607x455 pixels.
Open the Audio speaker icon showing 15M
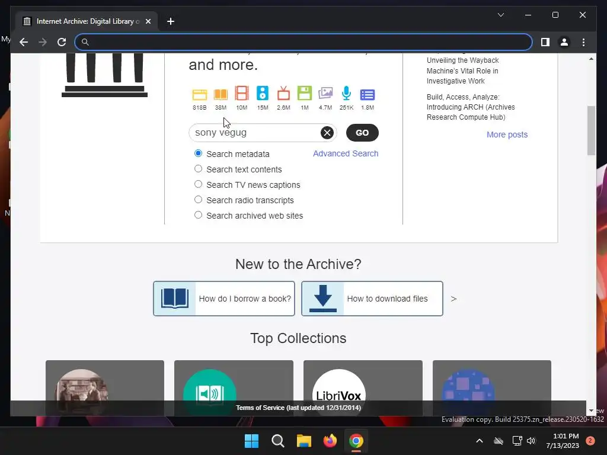tap(263, 94)
